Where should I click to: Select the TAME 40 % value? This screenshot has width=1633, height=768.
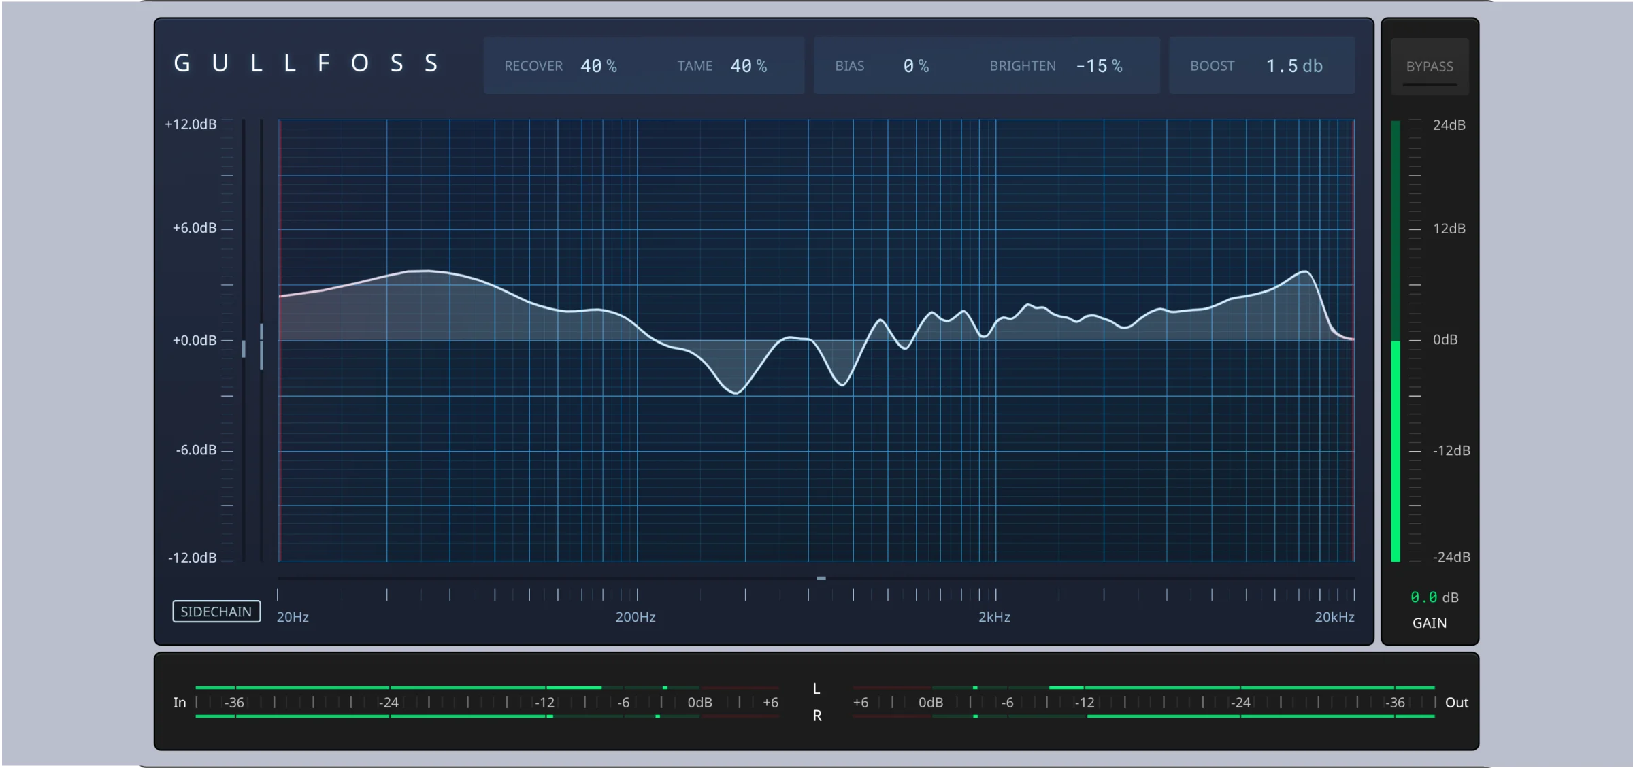click(748, 66)
